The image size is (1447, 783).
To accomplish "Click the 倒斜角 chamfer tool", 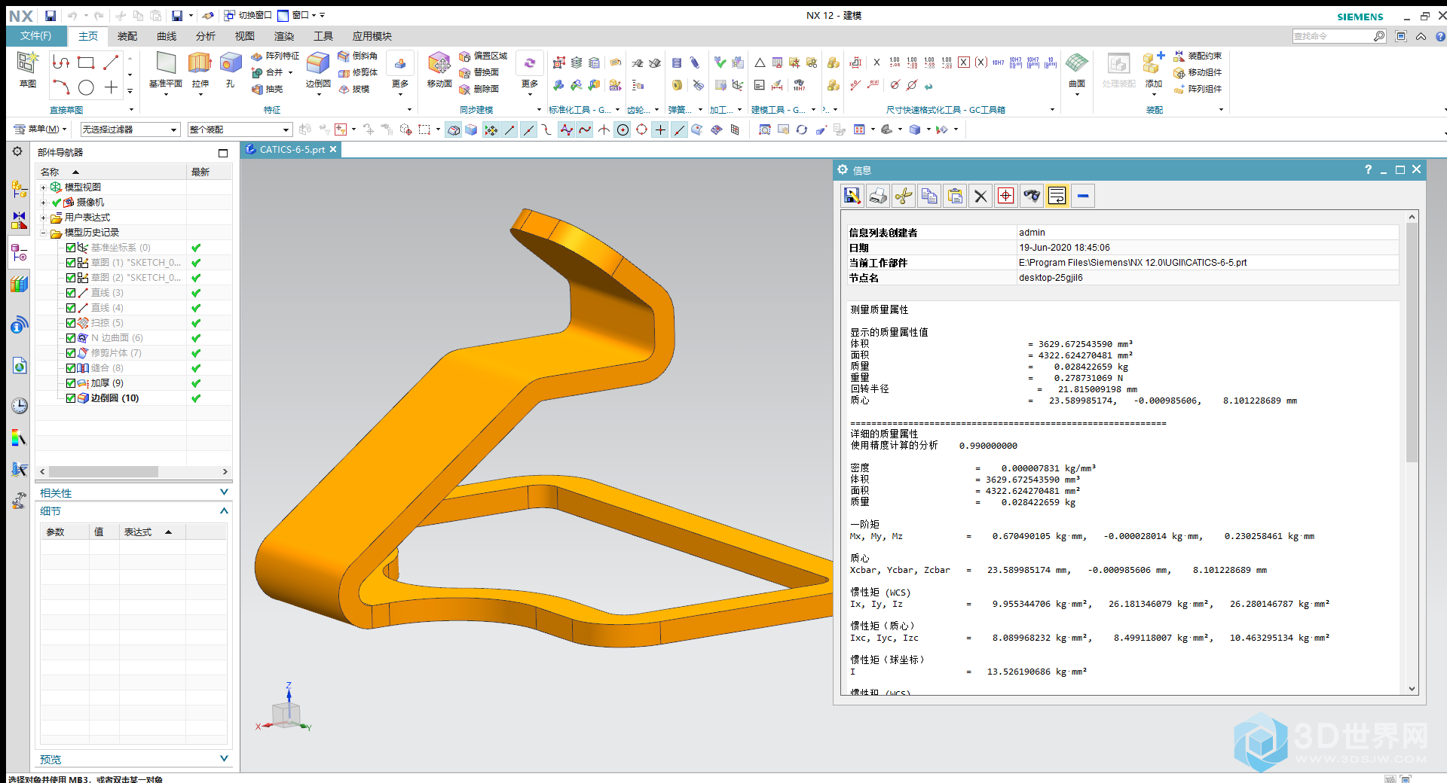I will click(358, 56).
